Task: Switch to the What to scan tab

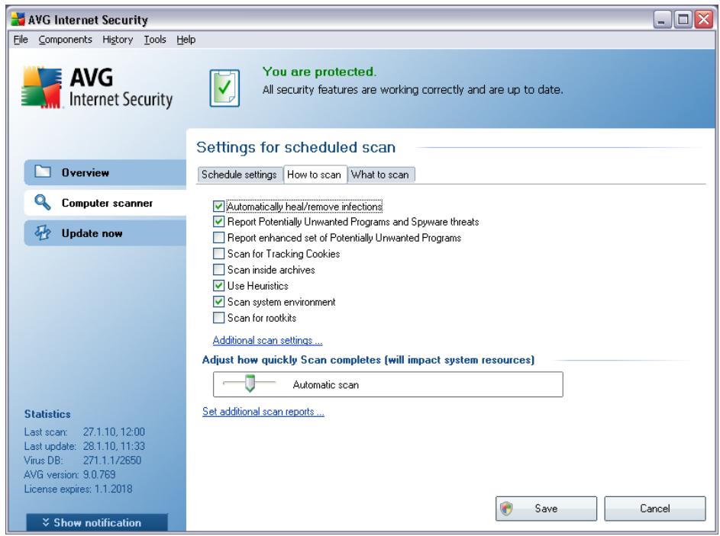Action: point(381,175)
